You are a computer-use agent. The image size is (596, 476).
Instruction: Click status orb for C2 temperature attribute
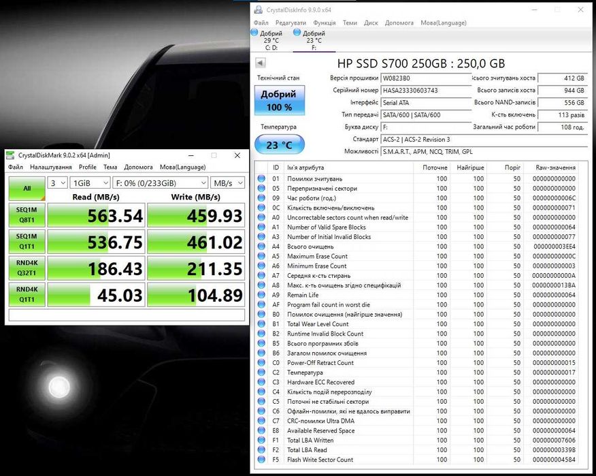[x=261, y=372]
